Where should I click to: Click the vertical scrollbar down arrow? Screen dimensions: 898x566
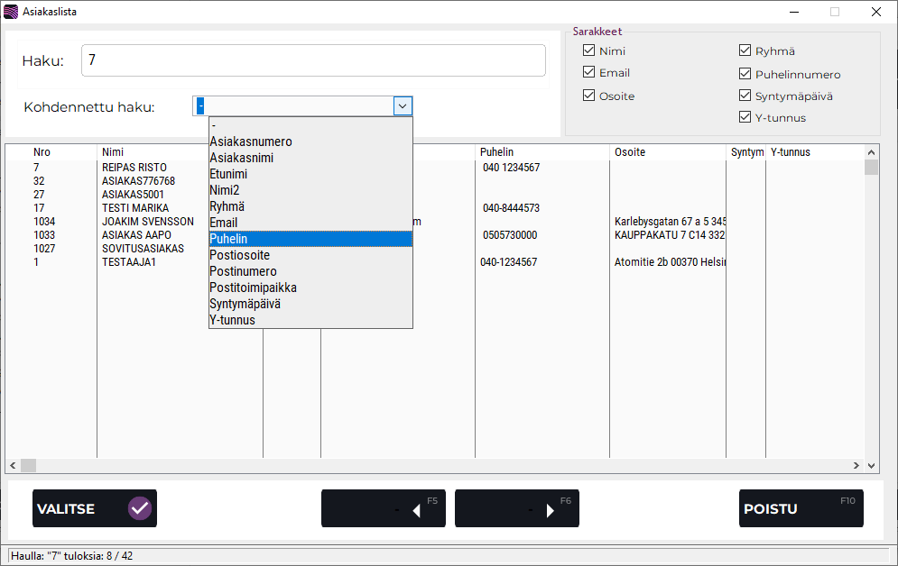click(871, 466)
